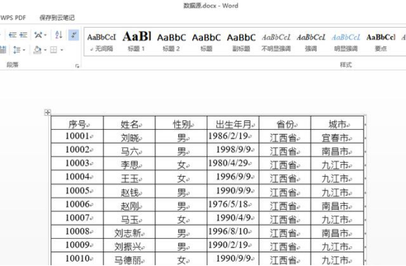The width and height of the screenshot is (406, 266).
Task: Toggle show/hide paragraph marks
Action: click(73, 34)
